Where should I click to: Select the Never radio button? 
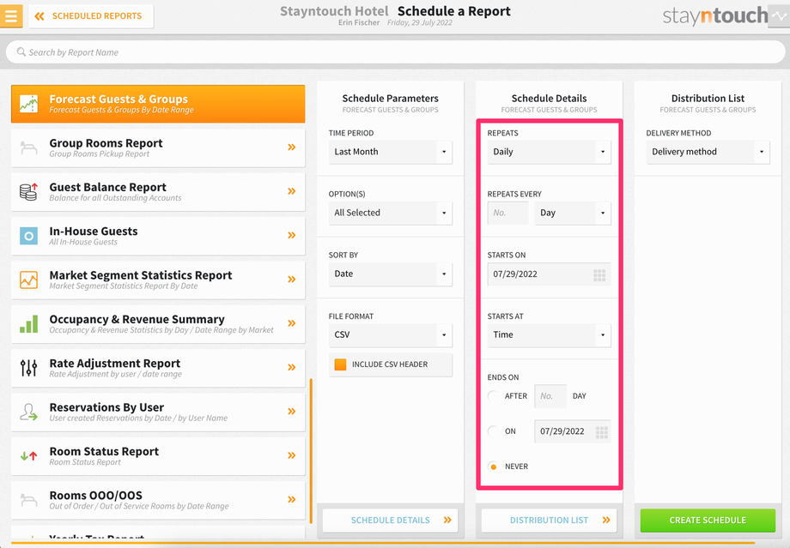click(493, 467)
